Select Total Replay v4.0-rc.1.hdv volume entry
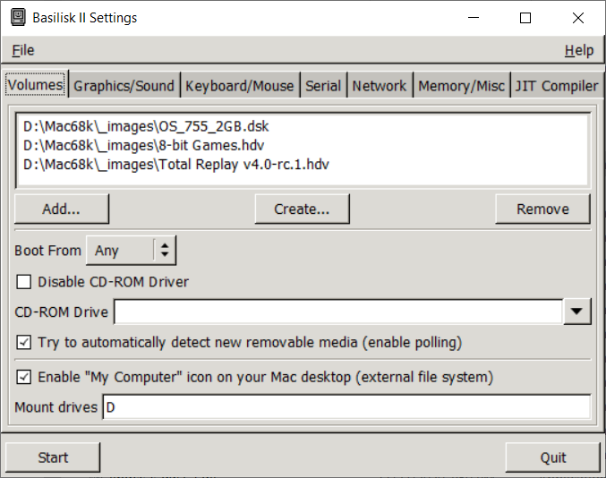 303,164
